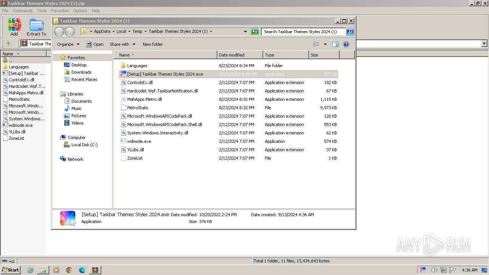The height and width of the screenshot is (275, 489).
Task: Go up one level in WinRAR
Action: [8, 44]
